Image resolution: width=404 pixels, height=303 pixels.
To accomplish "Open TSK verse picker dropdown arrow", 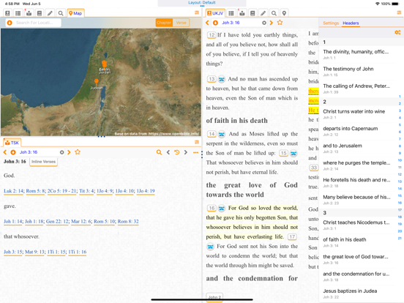I will [x=13, y=152].
